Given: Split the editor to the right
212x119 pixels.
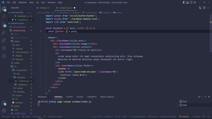Looking at the screenshot, I should pyautogui.click(x=204, y=8).
